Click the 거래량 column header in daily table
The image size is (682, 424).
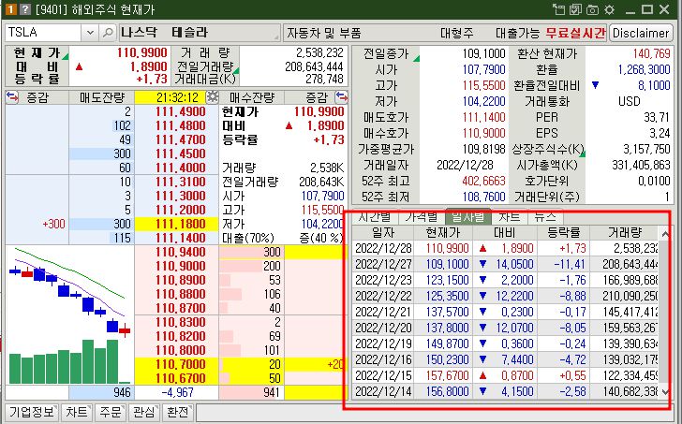[625, 232]
